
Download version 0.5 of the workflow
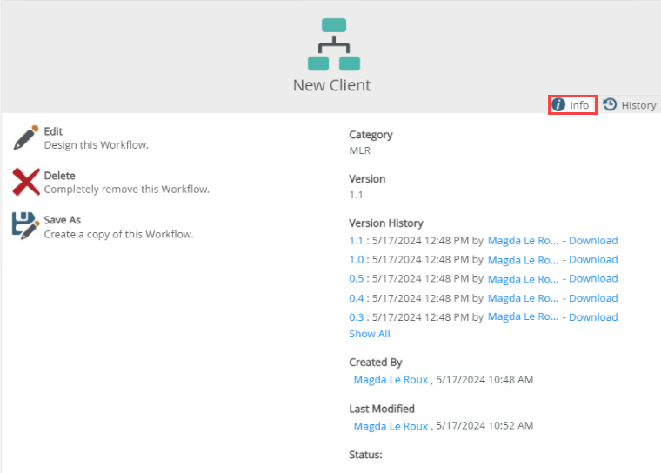point(593,278)
